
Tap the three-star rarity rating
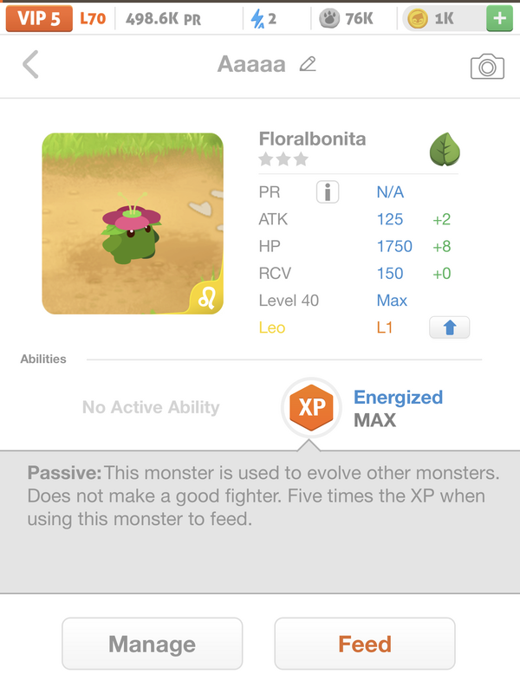[x=283, y=159]
